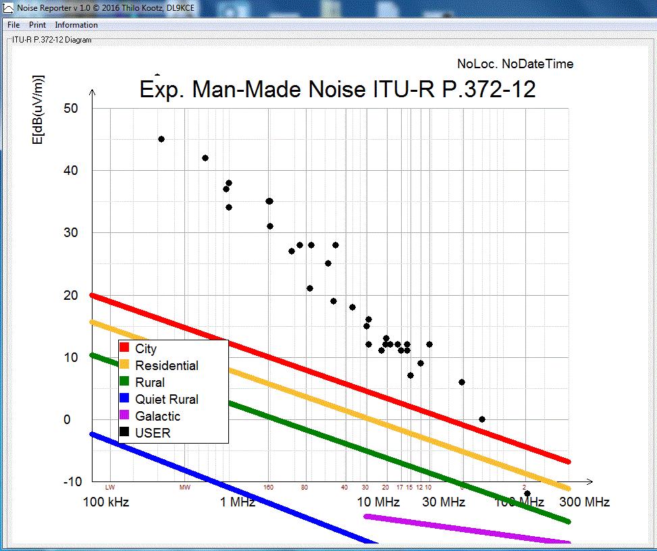This screenshot has height=551, width=657.
Task: Click the blue Quiet Rural legend swatch
Action: tap(124, 398)
